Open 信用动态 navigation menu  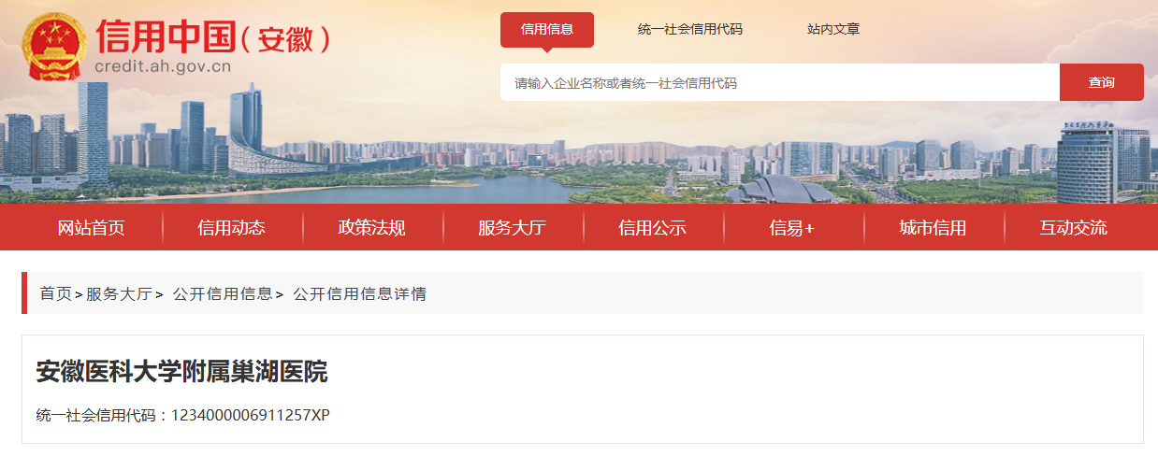232,227
